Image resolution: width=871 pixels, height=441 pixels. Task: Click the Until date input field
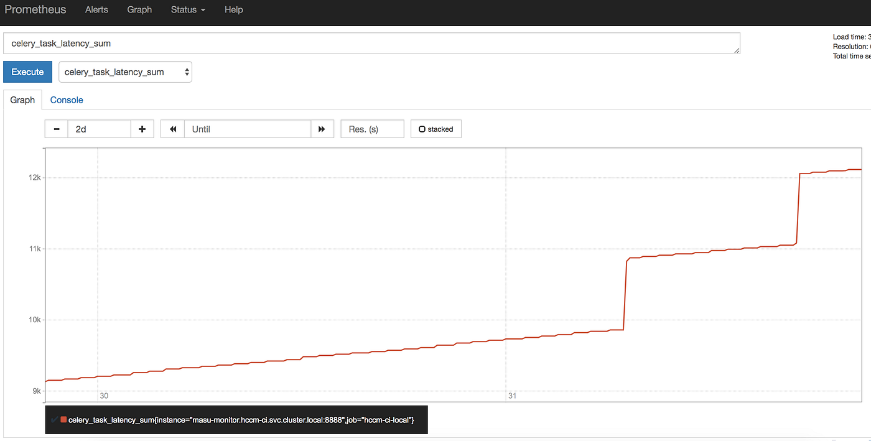(x=247, y=129)
